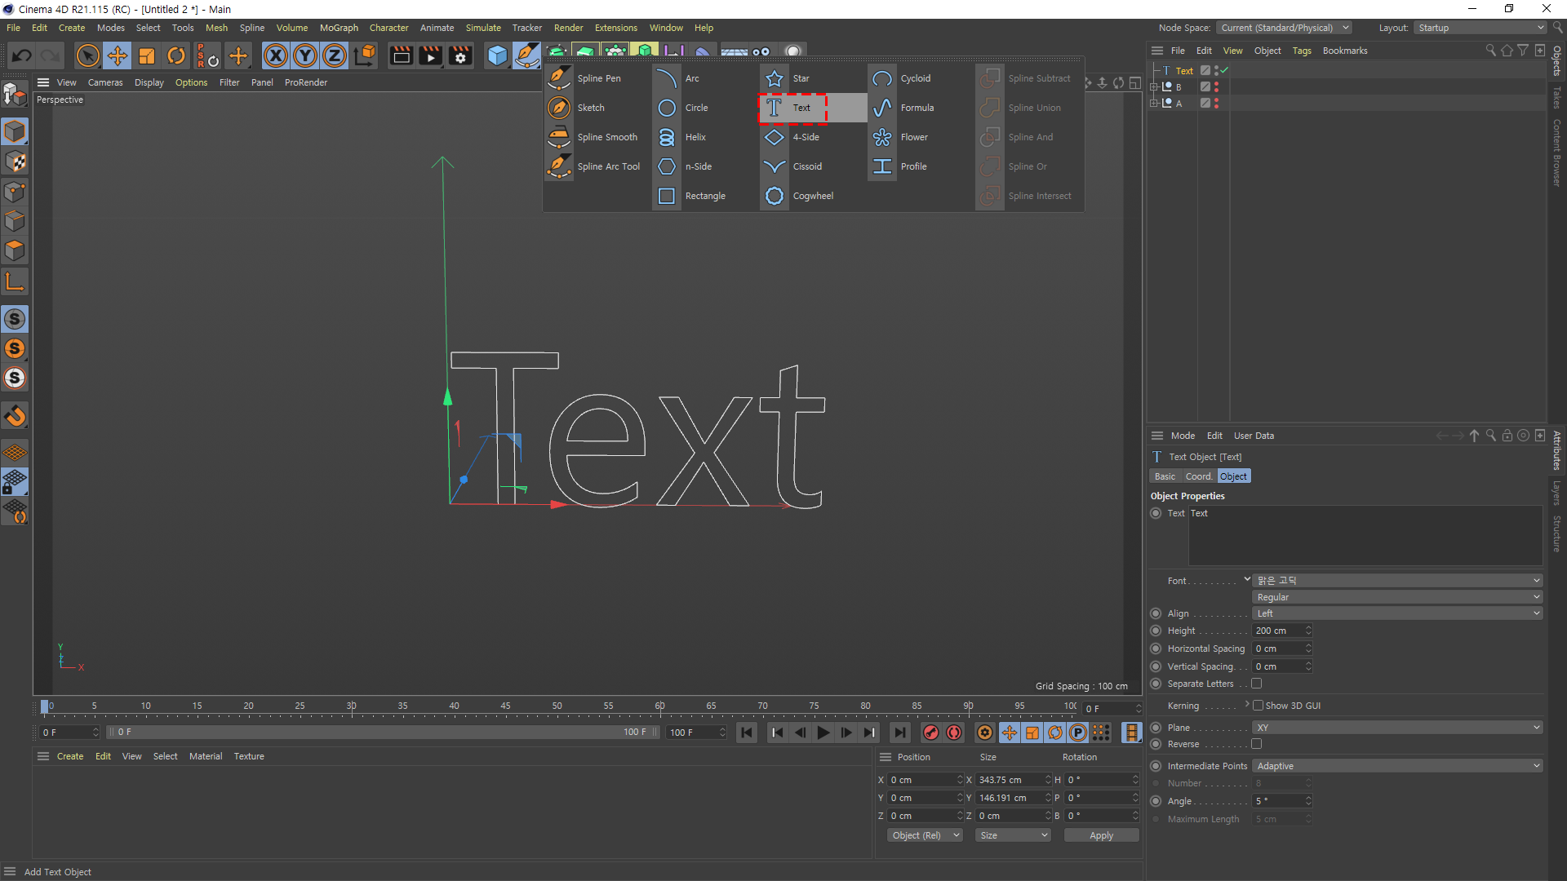Switch to the Coord. tab
Image resolution: width=1567 pixels, height=881 pixels.
click(x=1198, y=476)
